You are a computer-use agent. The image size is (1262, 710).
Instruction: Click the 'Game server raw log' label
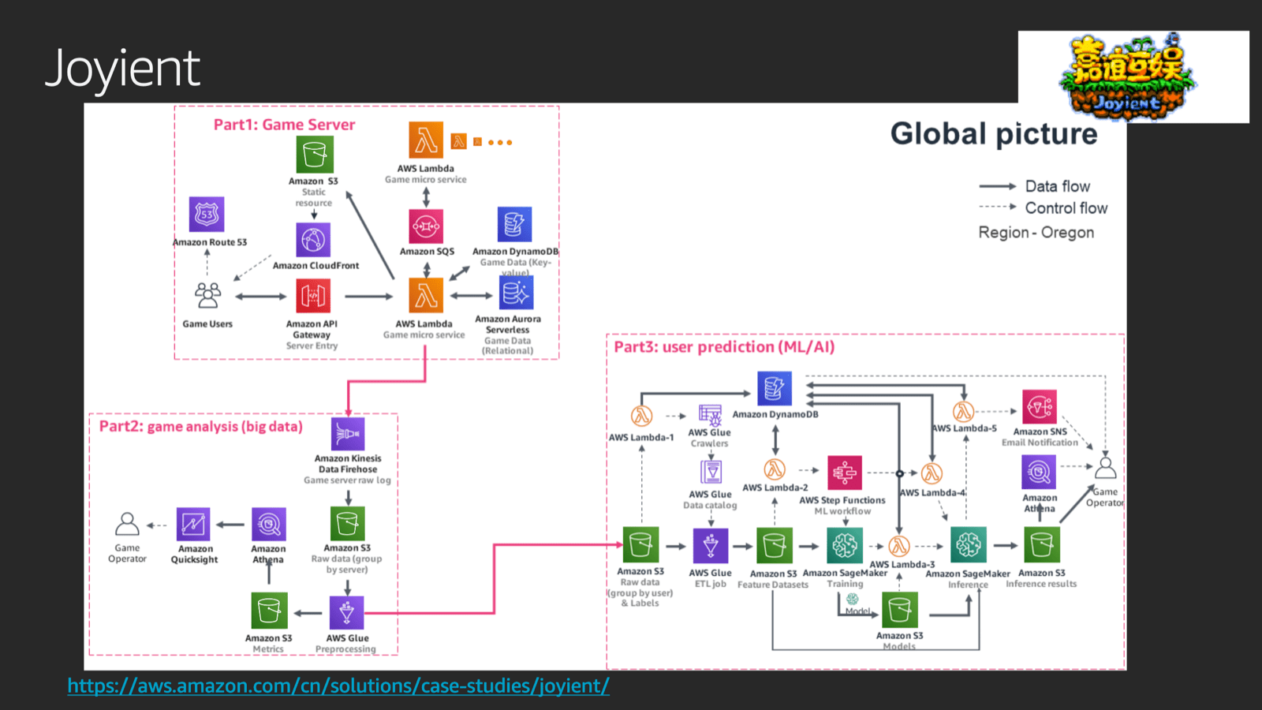coord(347,480)
